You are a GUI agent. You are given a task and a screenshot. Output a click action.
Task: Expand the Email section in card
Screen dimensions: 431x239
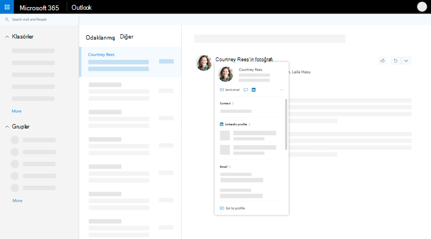(225, 167)
